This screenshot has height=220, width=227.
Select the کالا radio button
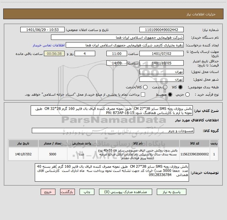pyautogui.click(x=180, y=87)
